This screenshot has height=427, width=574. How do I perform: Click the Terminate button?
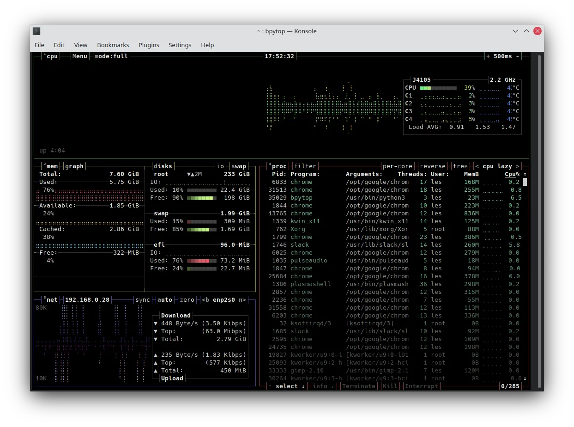click(359, 386)
